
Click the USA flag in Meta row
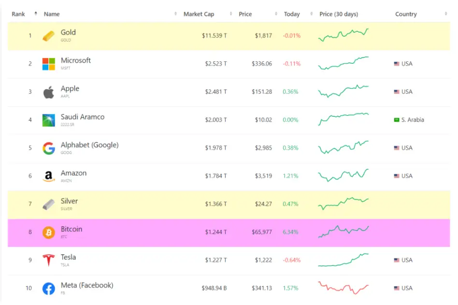click(x=396, y=288)
